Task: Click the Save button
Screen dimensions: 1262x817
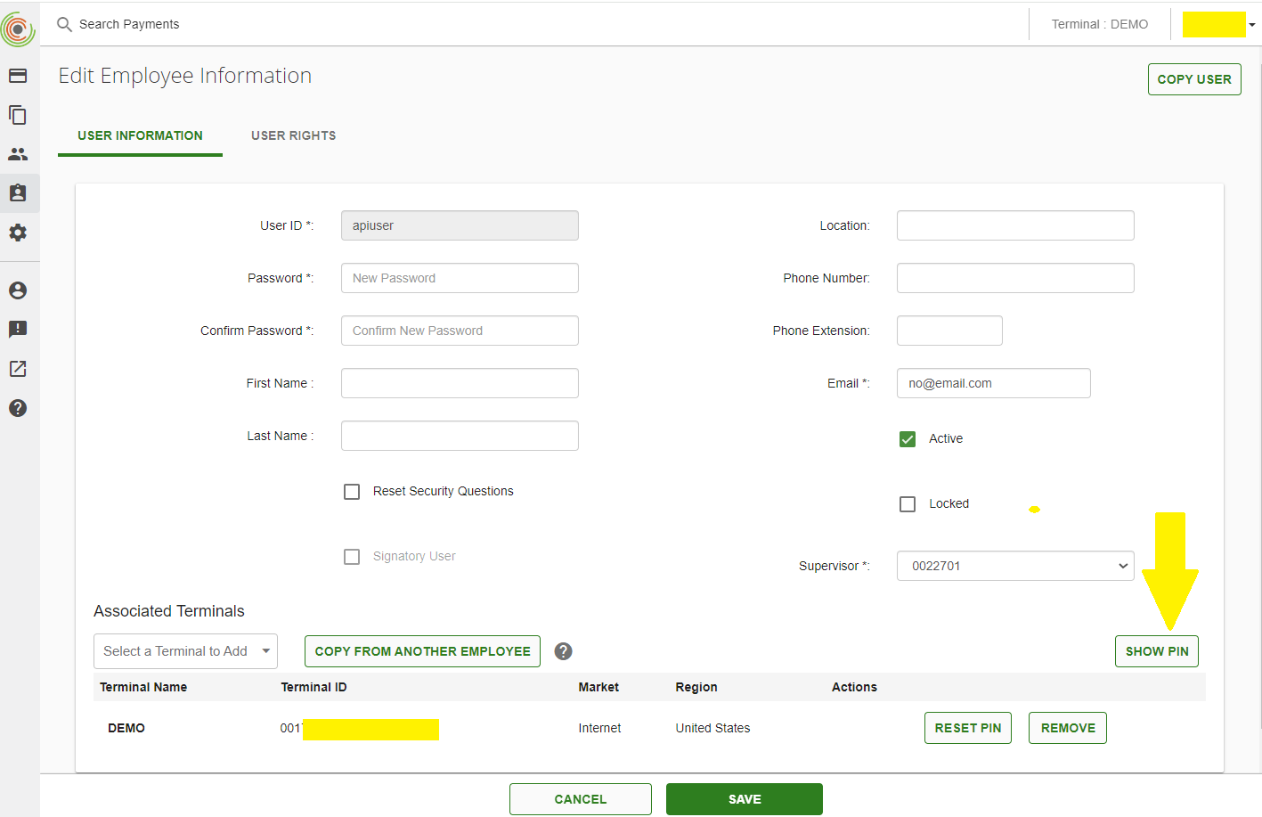Action: pyautogui.click(x=745, y=799)
